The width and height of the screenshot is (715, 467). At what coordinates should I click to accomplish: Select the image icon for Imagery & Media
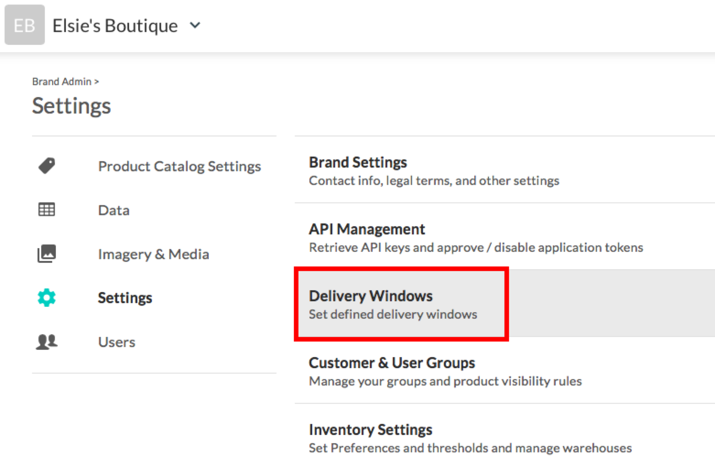click(46, 254)
